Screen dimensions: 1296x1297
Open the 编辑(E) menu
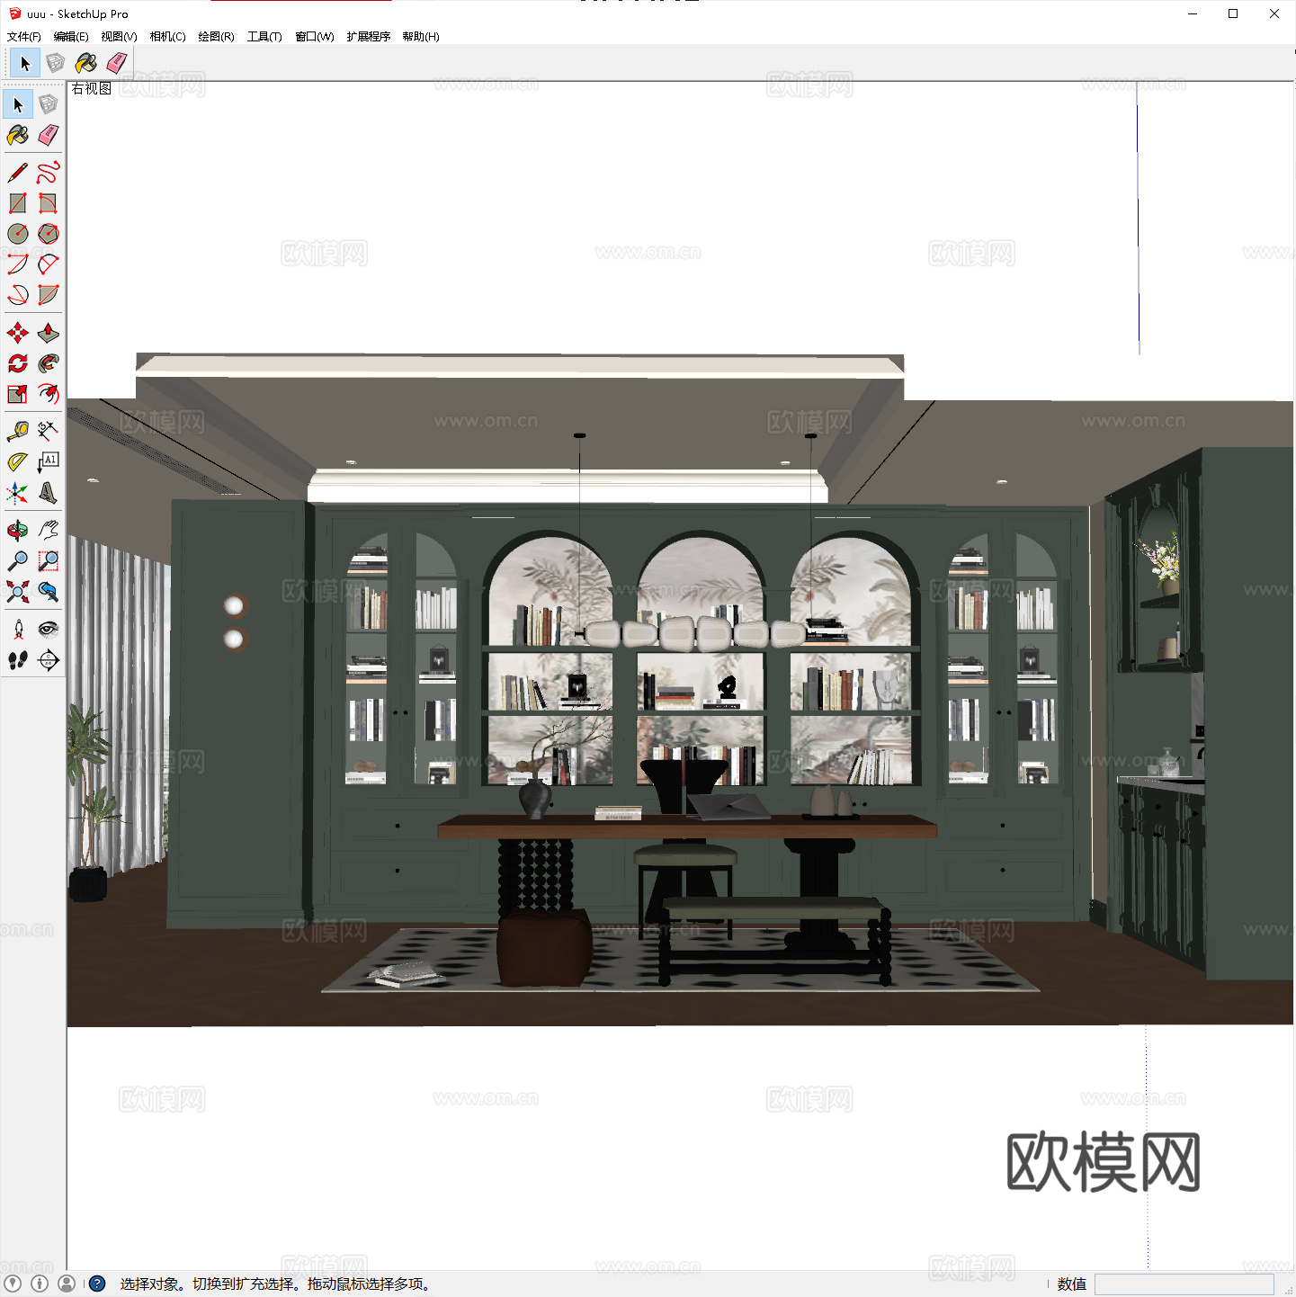coord(71,37)
